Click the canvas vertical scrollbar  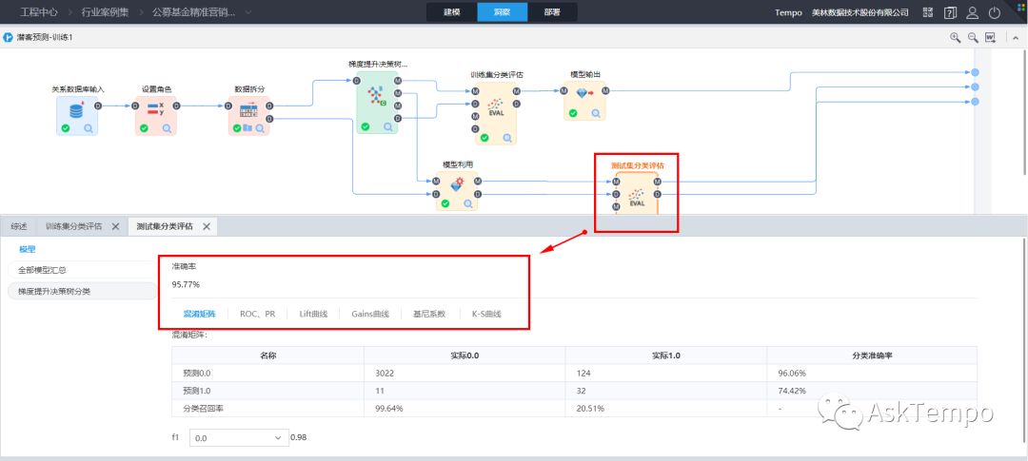pyautogui.click(x=1024, y=111)
